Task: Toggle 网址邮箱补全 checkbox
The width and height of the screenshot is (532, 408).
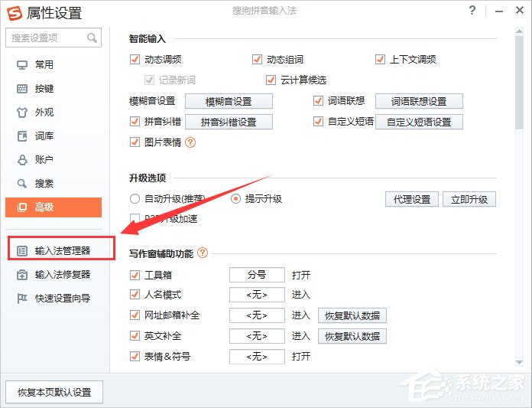Action: click(x=135, y=315)
